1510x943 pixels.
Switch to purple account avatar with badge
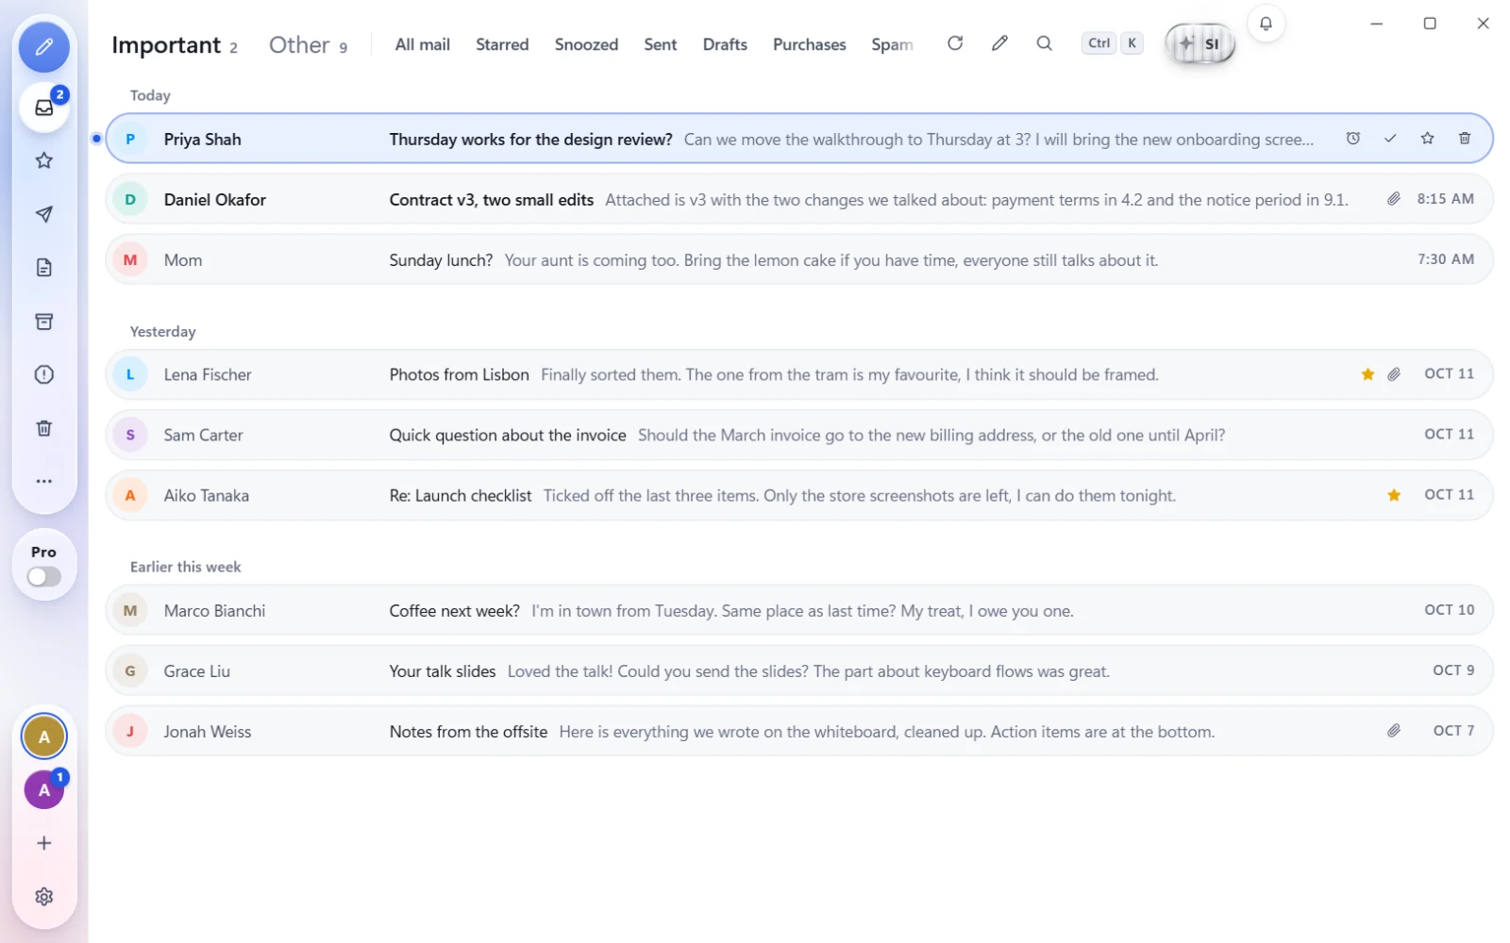(x=43, y=789)
